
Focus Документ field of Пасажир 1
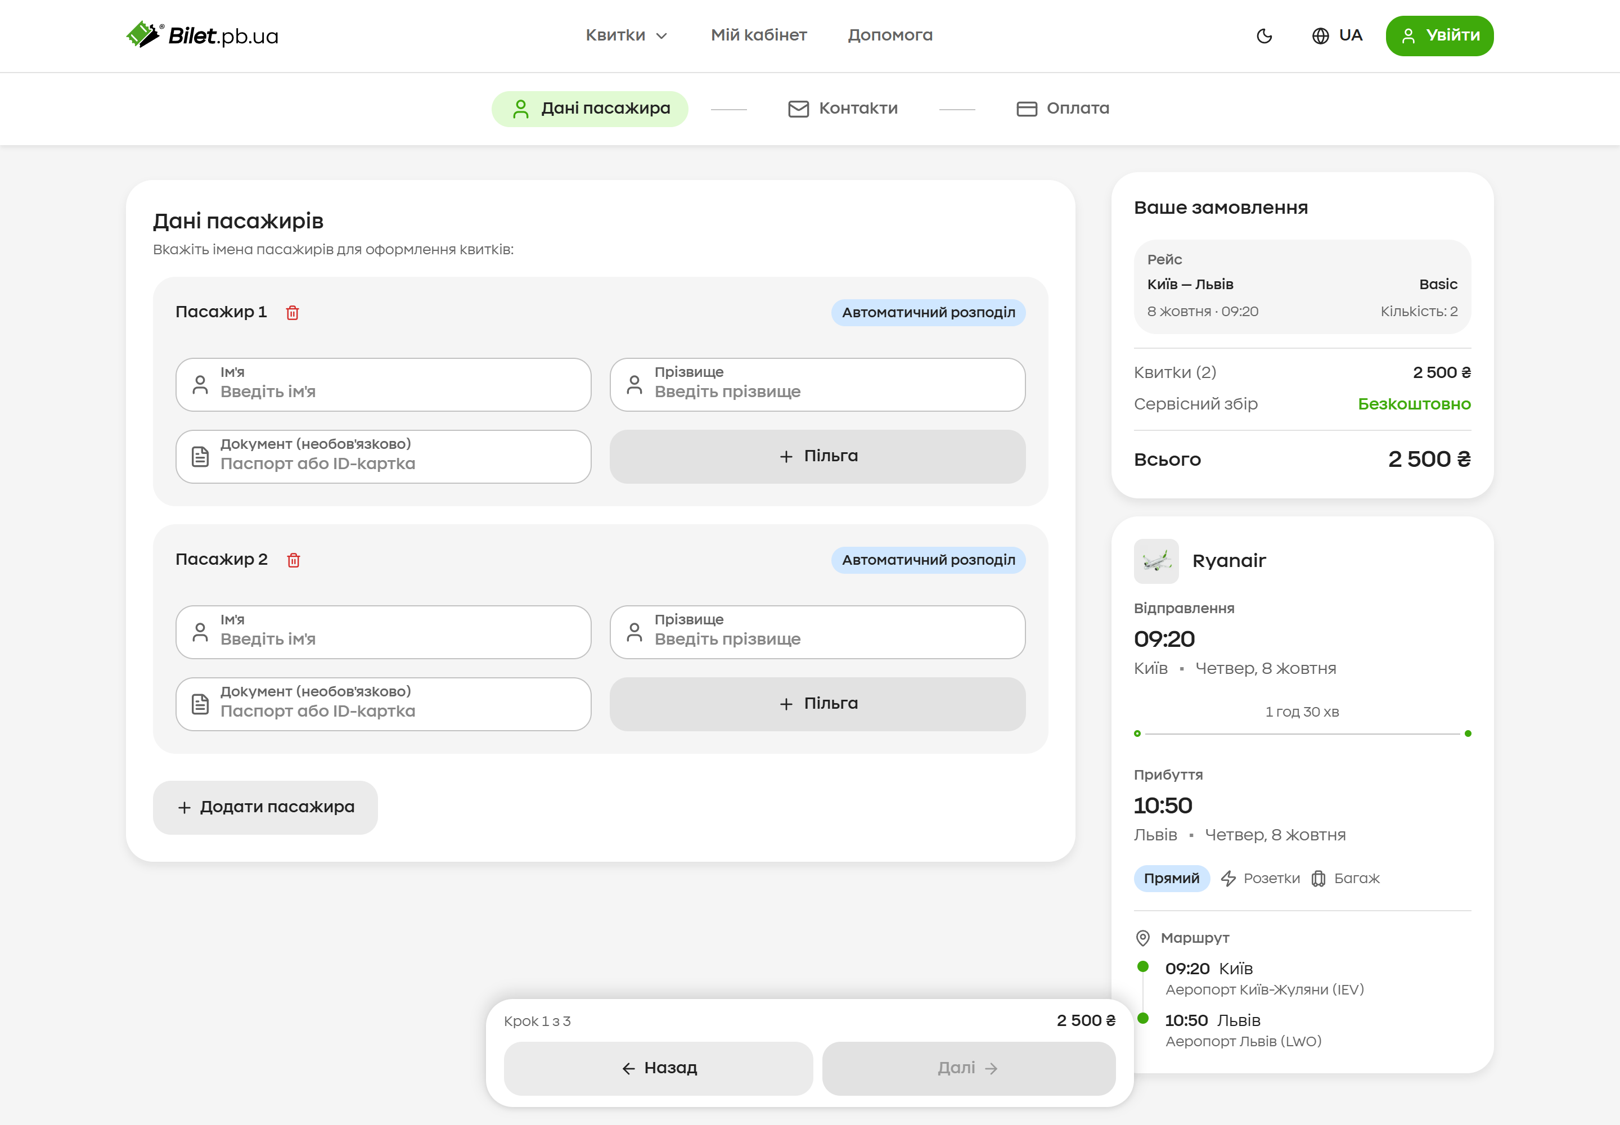tap(383, 457)
